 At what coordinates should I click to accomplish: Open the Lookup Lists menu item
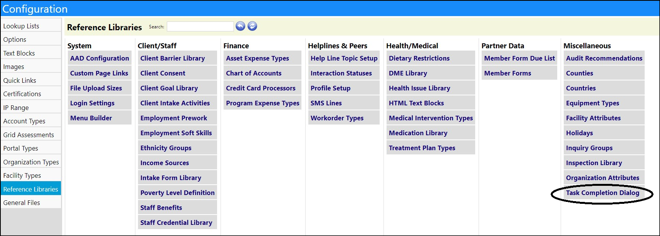(31, 26)
